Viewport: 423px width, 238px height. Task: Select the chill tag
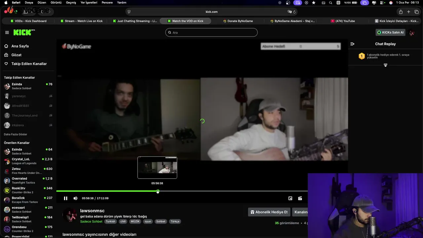click(x=123, y=221)
